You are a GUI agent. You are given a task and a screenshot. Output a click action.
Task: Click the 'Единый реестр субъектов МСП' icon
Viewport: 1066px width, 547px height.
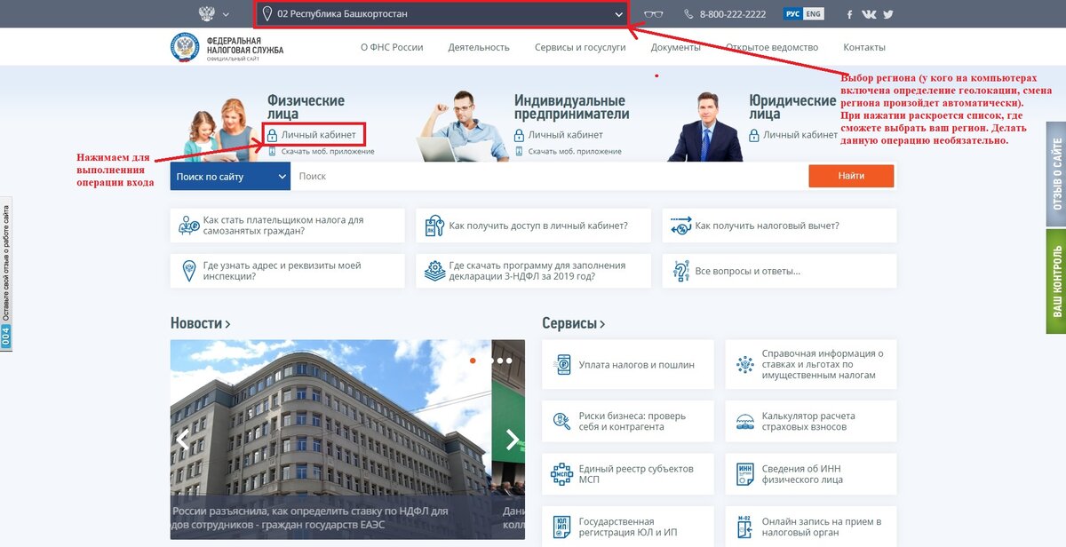tap(561, 473)
